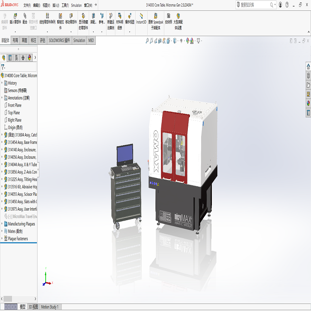Click Zoom to Area magnifier icon
The image size is (311, 311).
point(151,41)
